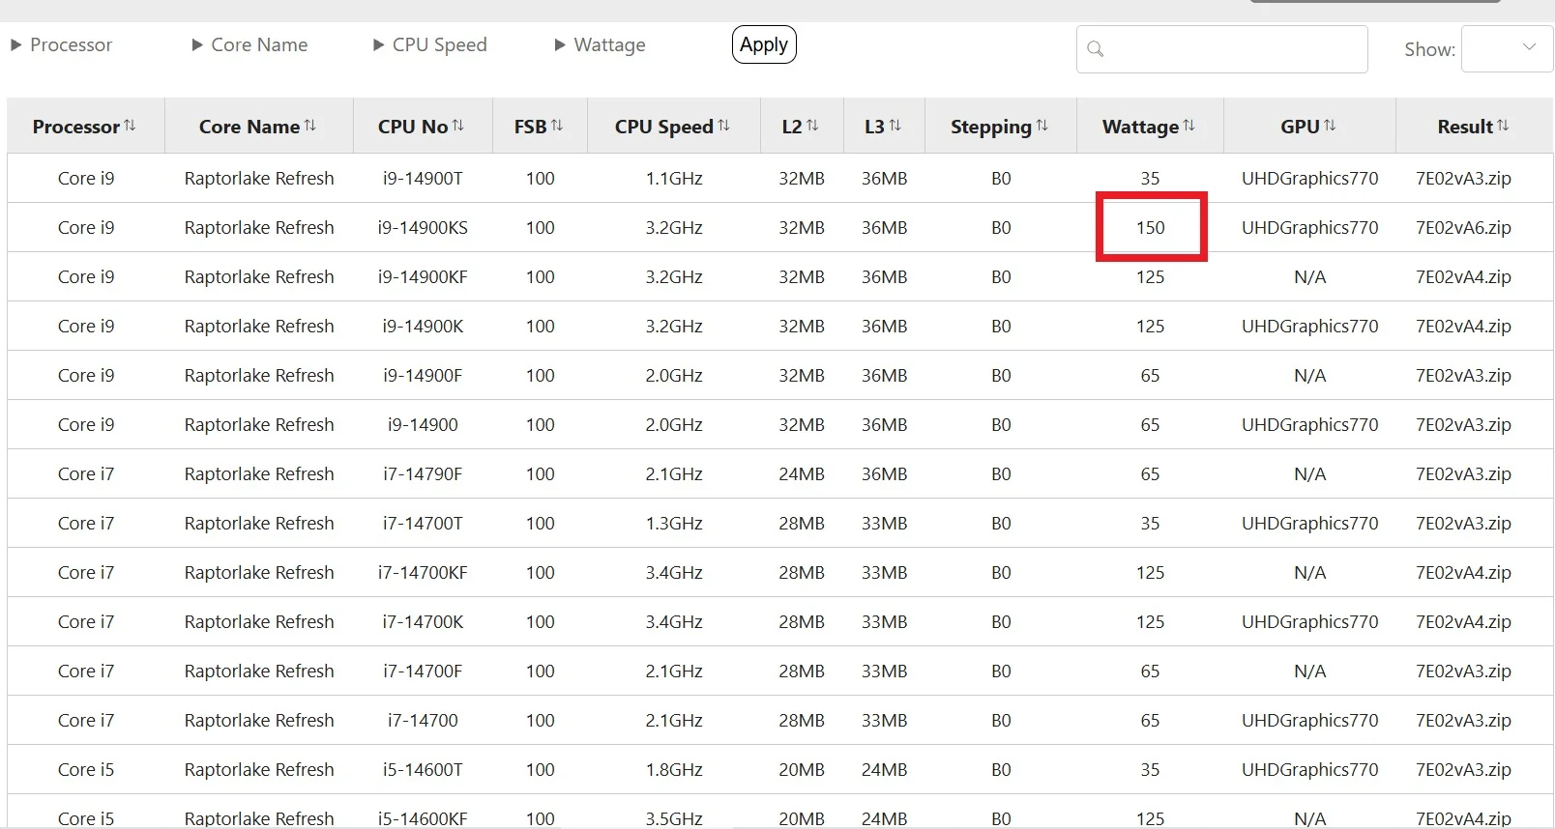This screenshot has width=1555, height=829.
Task: Click Raptorlake Refresh in i9-14900 row
Action: click(x=259, y=425)
